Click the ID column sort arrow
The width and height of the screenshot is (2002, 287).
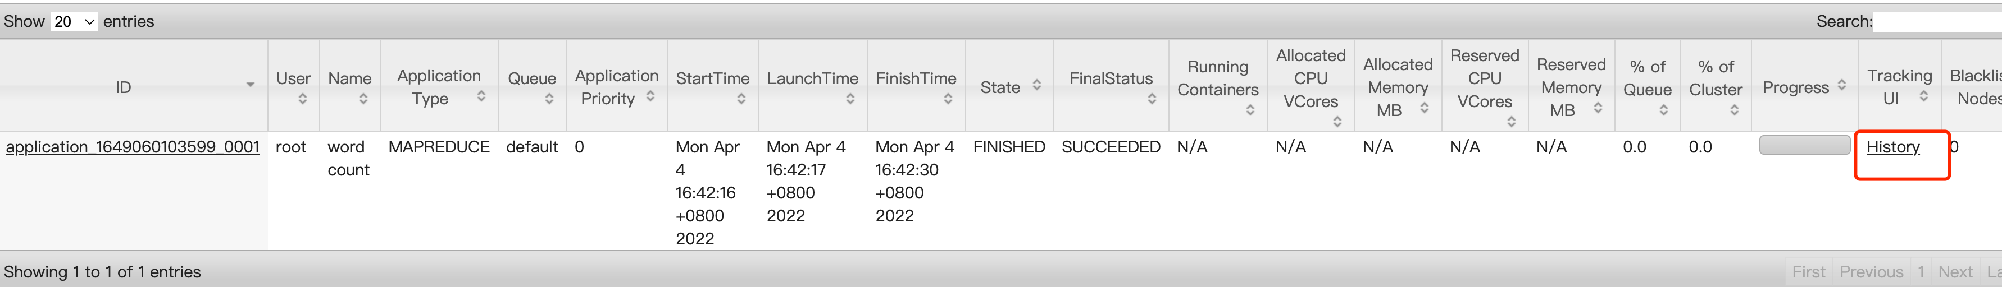coord(251,85)
